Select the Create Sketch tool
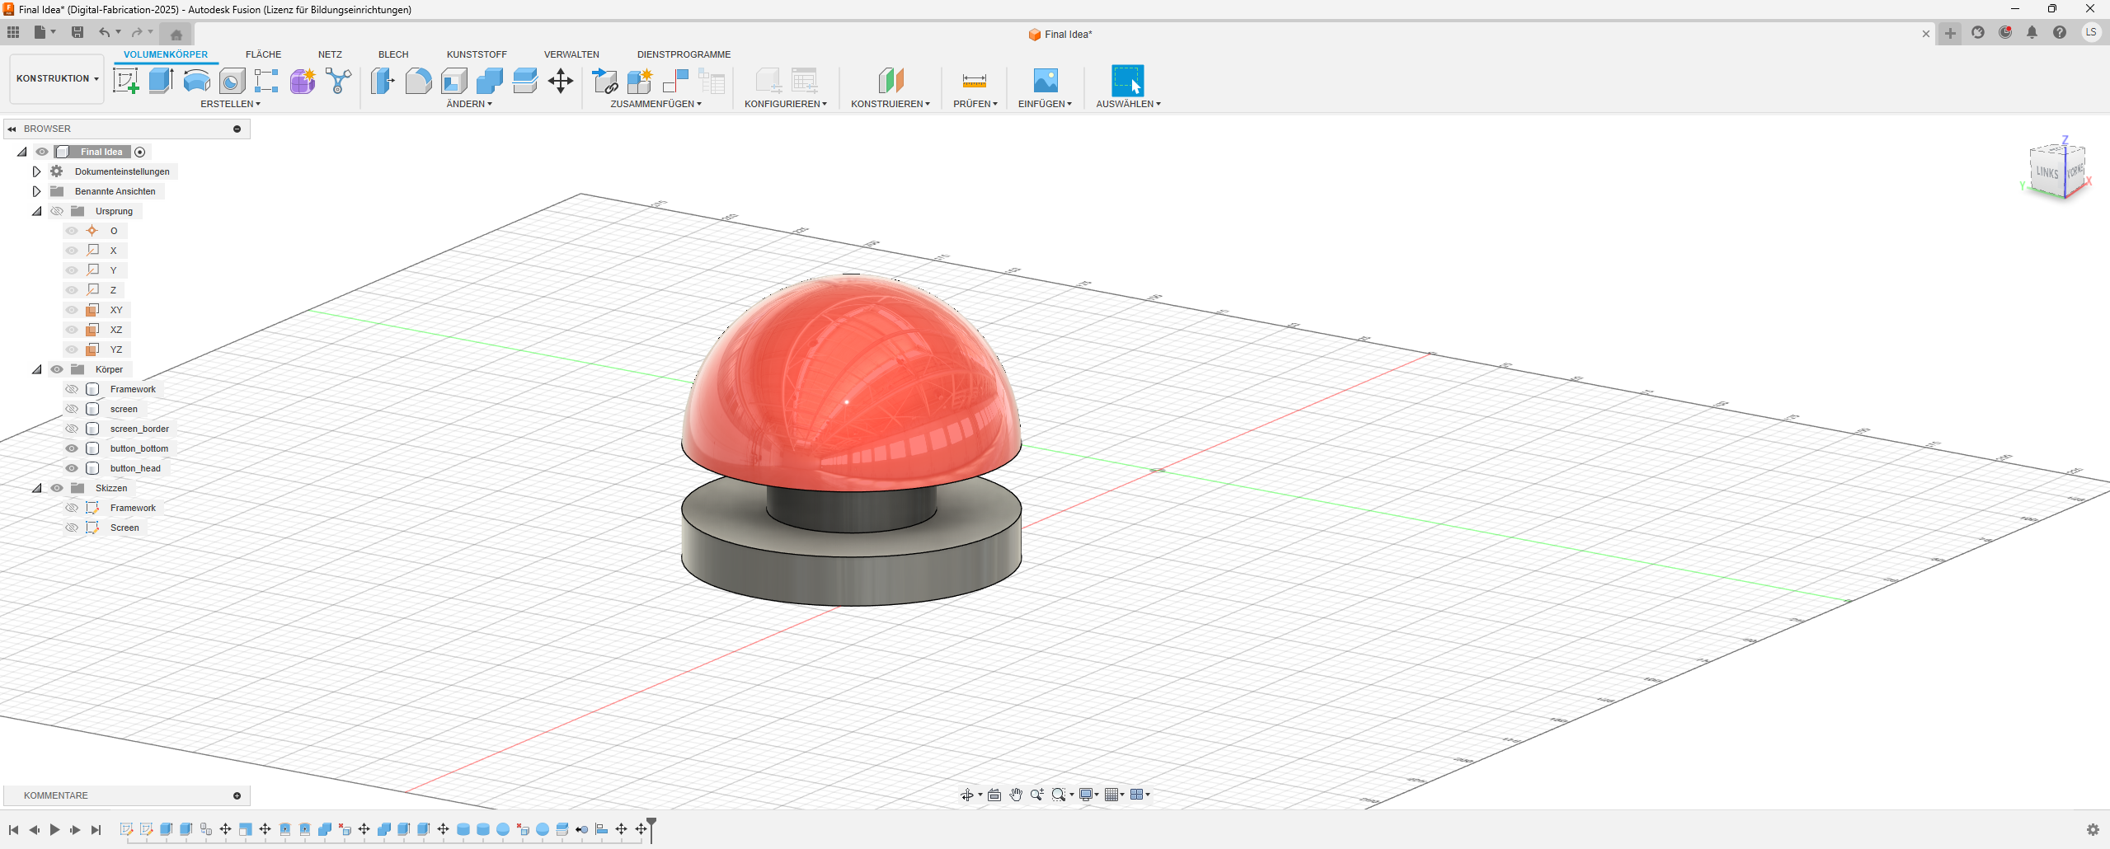 125,81
